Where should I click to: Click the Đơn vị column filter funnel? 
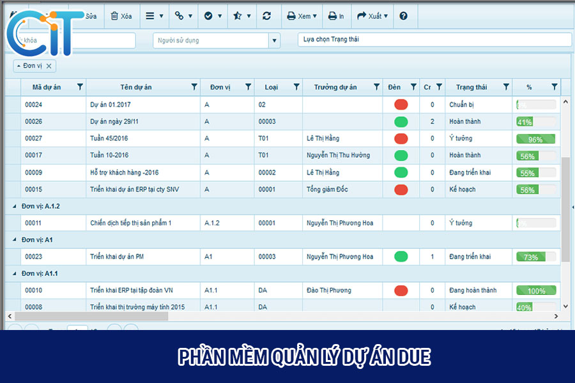248,87
